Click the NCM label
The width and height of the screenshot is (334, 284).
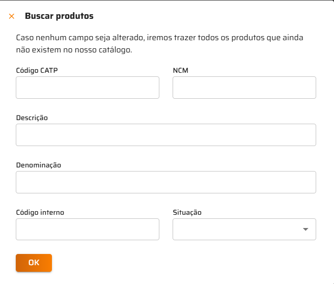180,70
